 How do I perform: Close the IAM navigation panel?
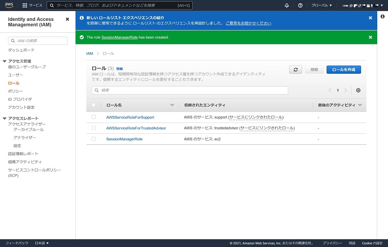[67, 19]
